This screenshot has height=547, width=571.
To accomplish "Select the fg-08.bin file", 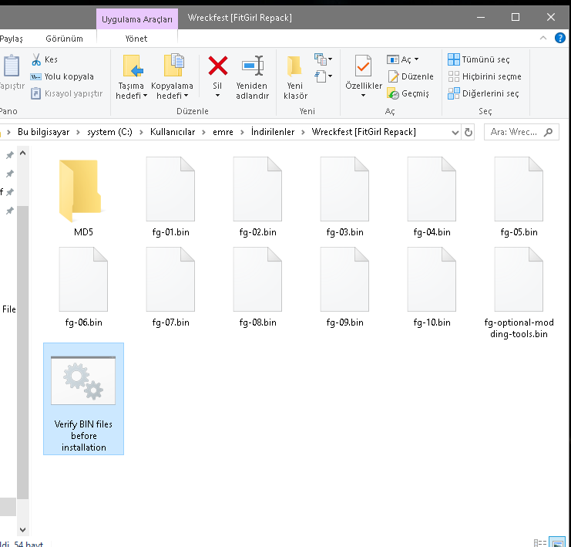I will pyautogui.click(x=257, y=288).
